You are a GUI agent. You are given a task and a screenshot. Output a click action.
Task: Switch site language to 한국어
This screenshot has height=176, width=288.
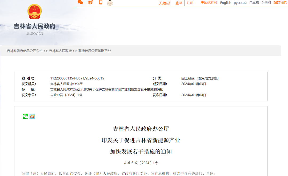[266, 3]
